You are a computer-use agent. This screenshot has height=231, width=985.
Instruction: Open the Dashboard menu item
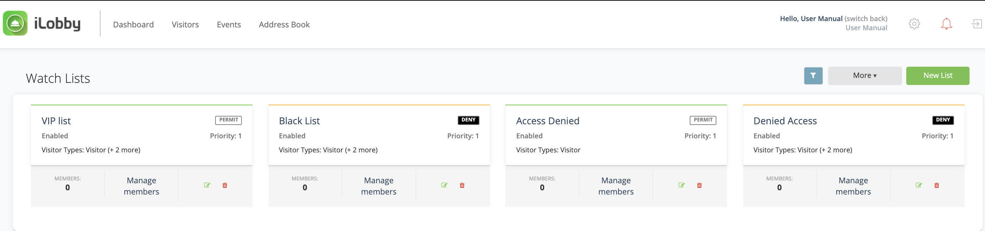(133, 25)
